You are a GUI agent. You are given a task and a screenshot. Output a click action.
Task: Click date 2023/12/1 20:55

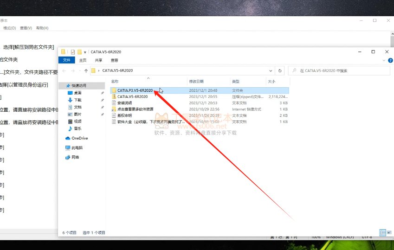click(x=203, y=97)
